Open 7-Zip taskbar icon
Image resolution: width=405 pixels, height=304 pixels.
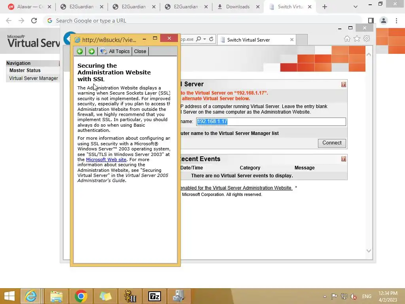tap(155, 296)
